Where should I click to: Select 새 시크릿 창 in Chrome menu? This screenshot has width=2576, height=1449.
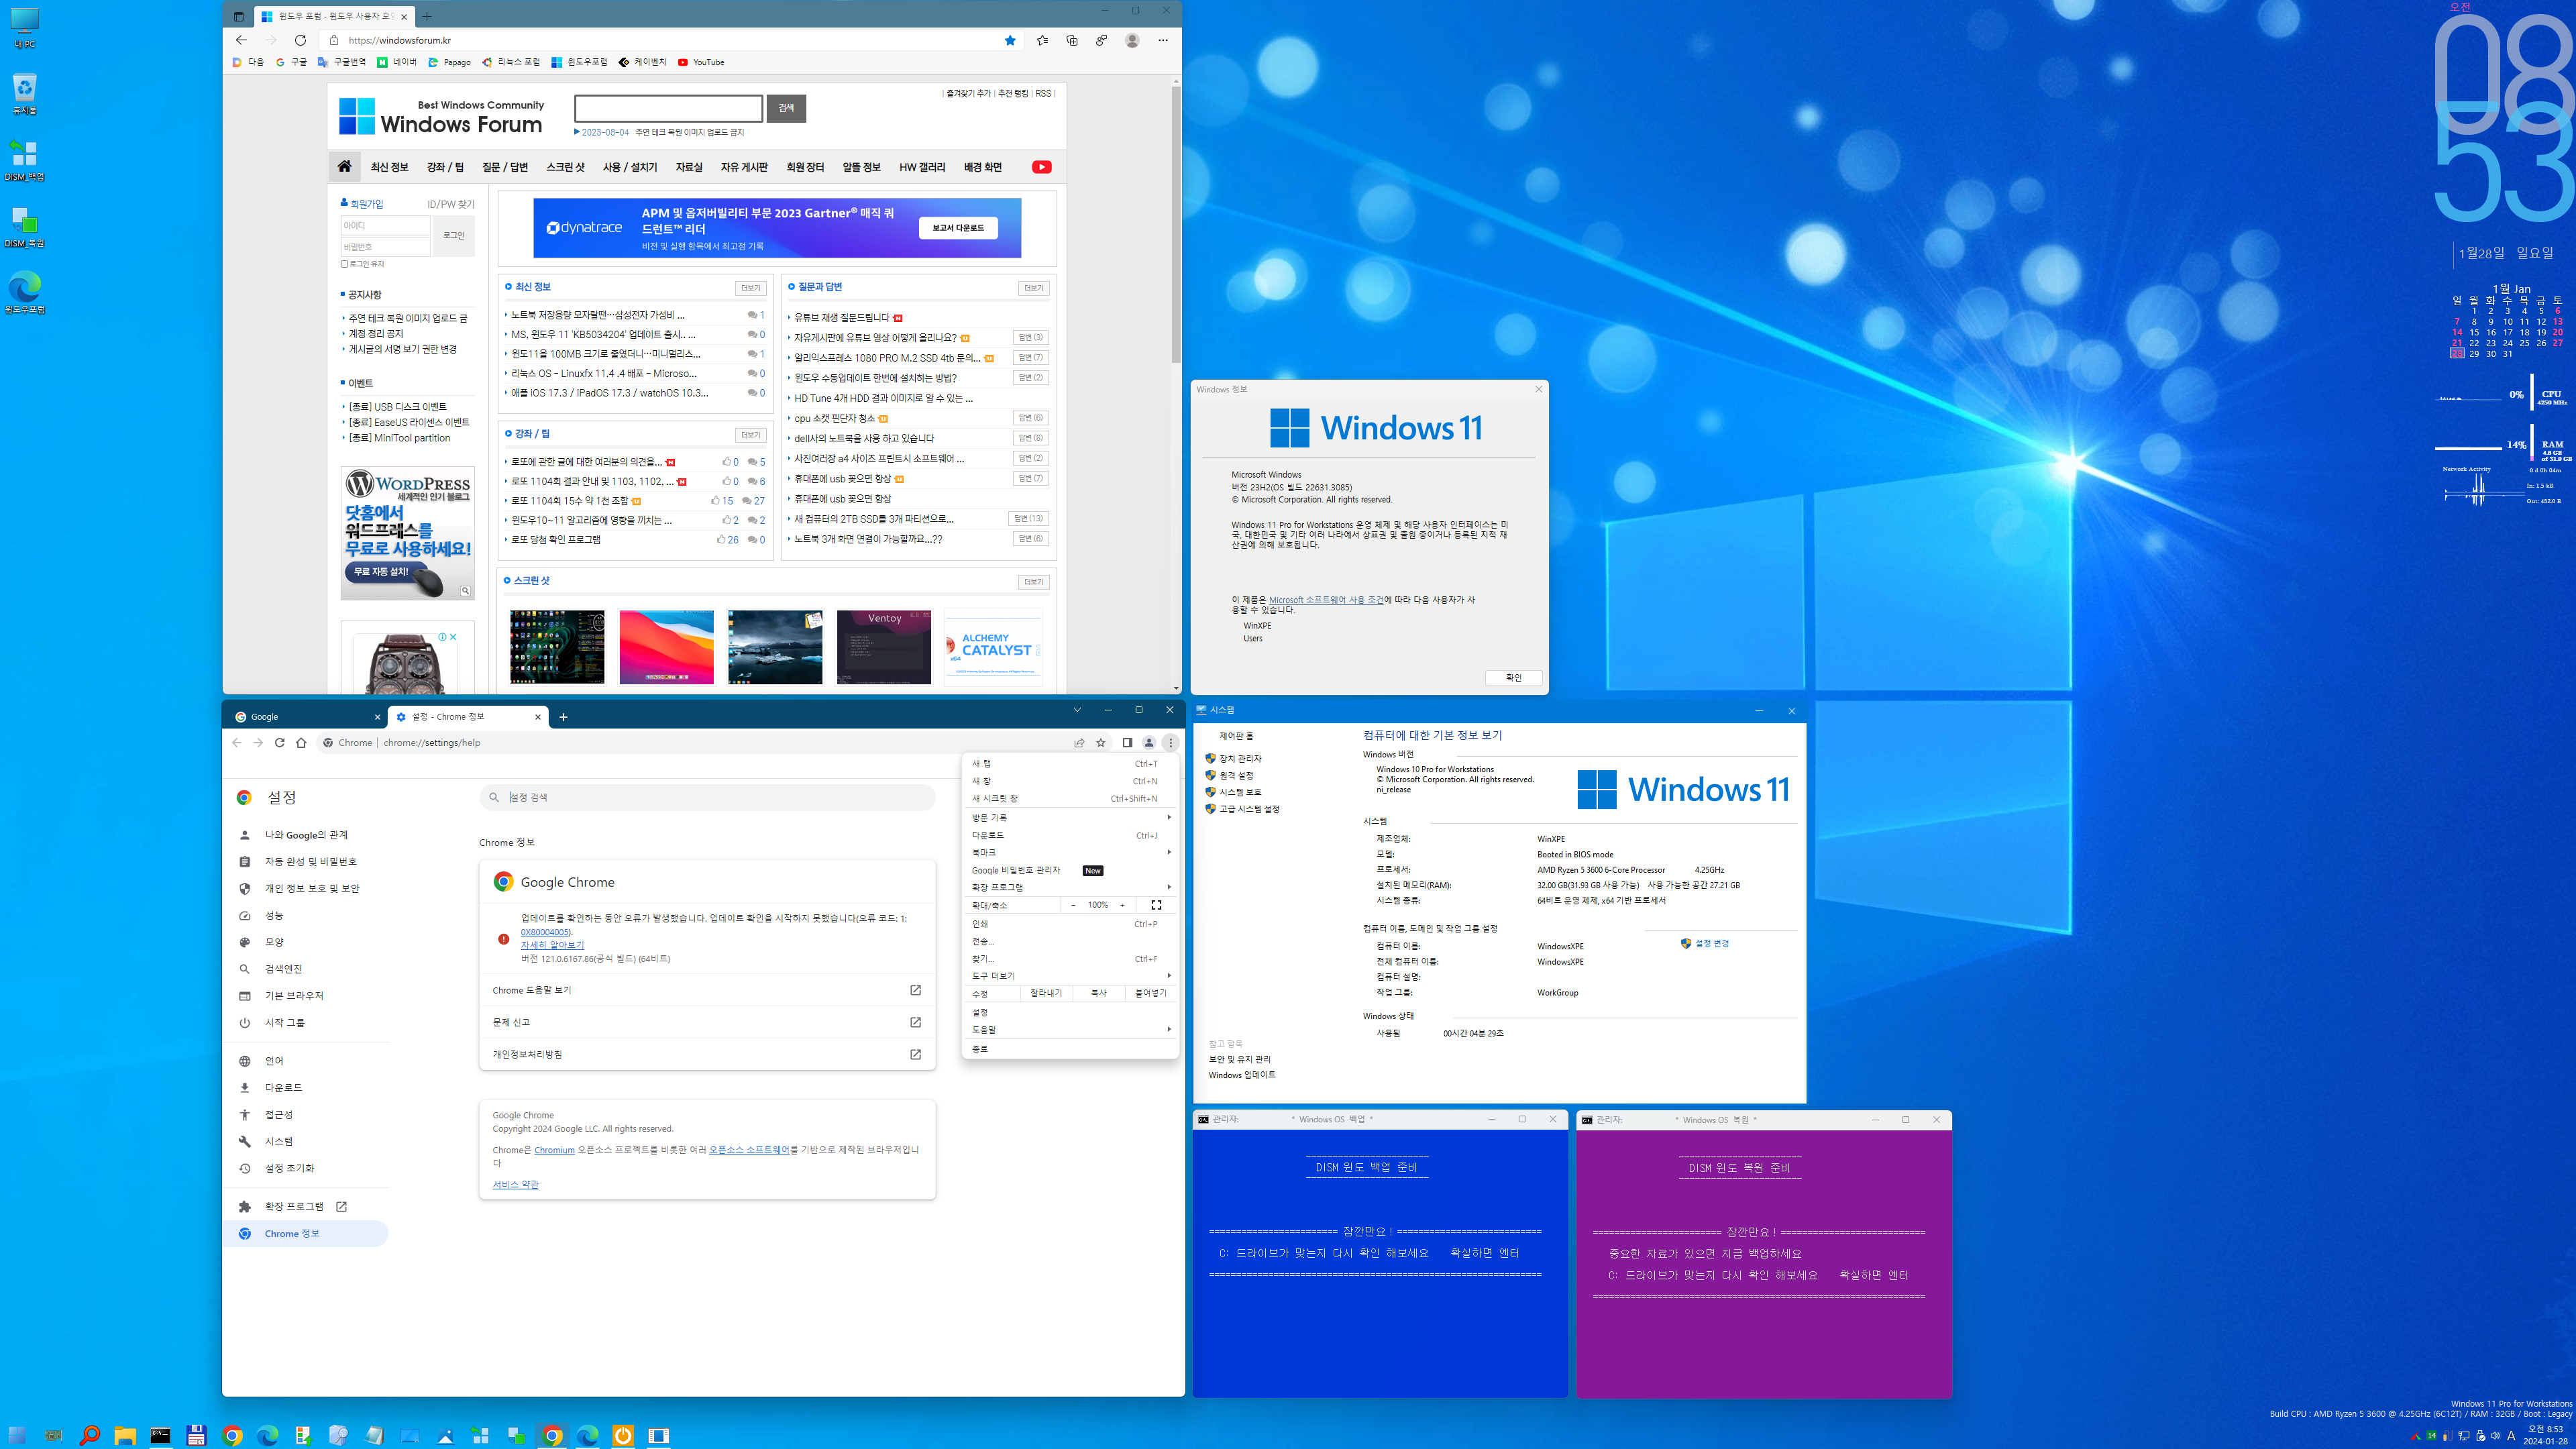1070,798
